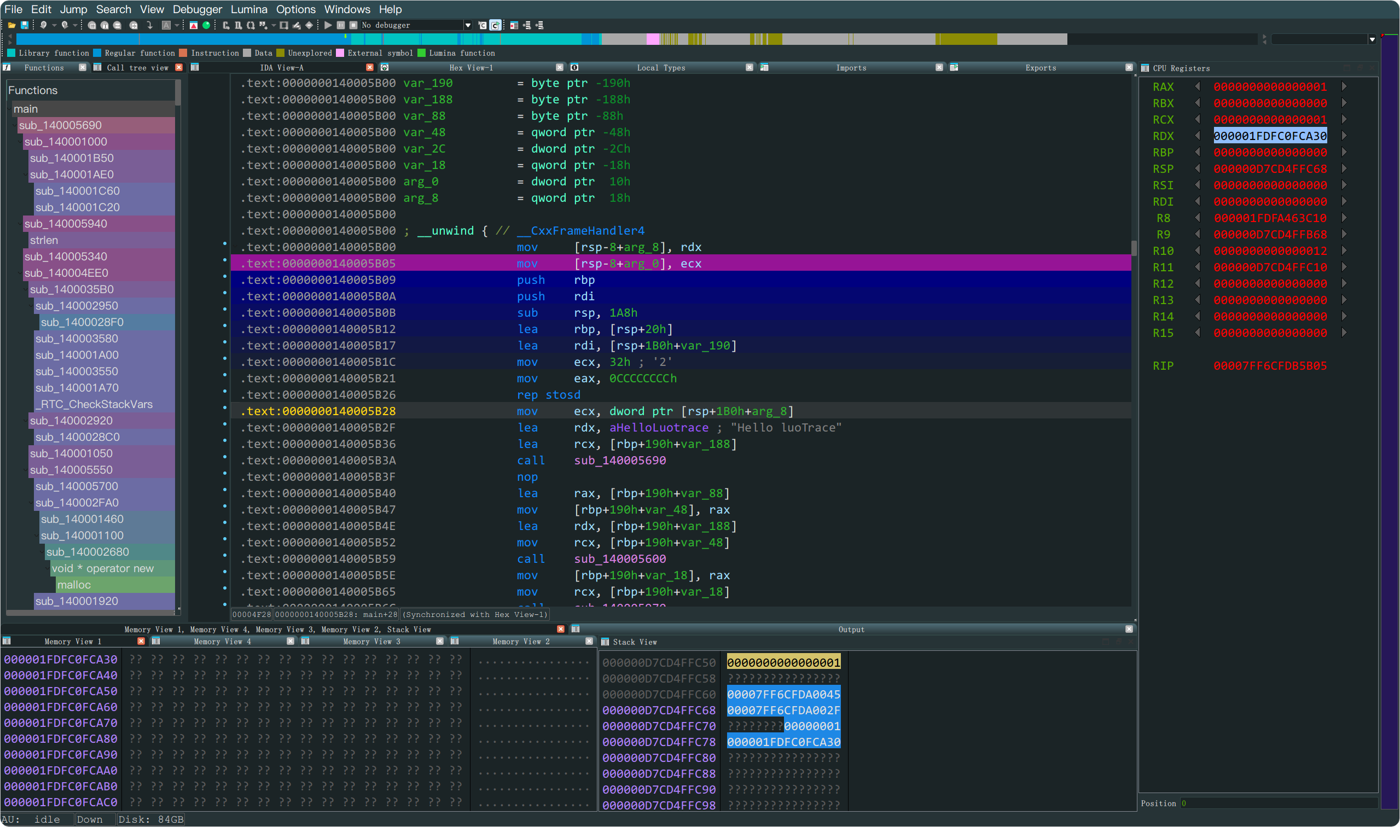This screenshot has width=1400, height=827.
Task: Click the open file folder icon
Action: click(11, 25)
